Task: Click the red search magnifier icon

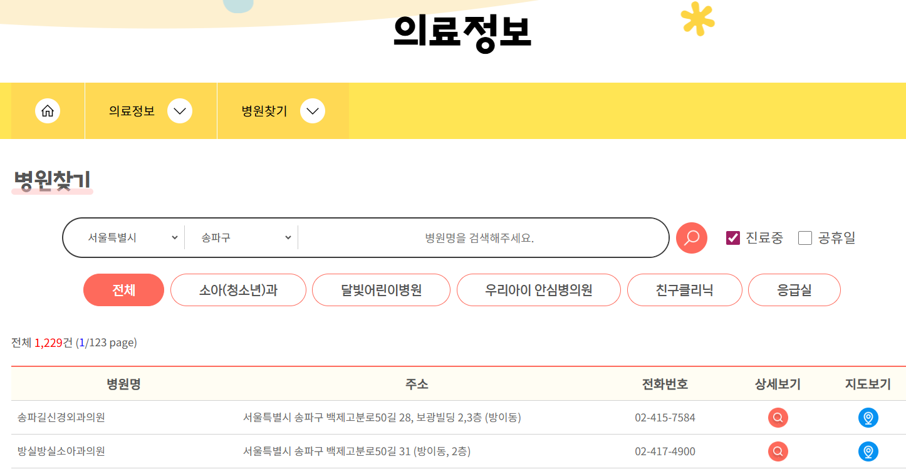Action: (691, 238)
